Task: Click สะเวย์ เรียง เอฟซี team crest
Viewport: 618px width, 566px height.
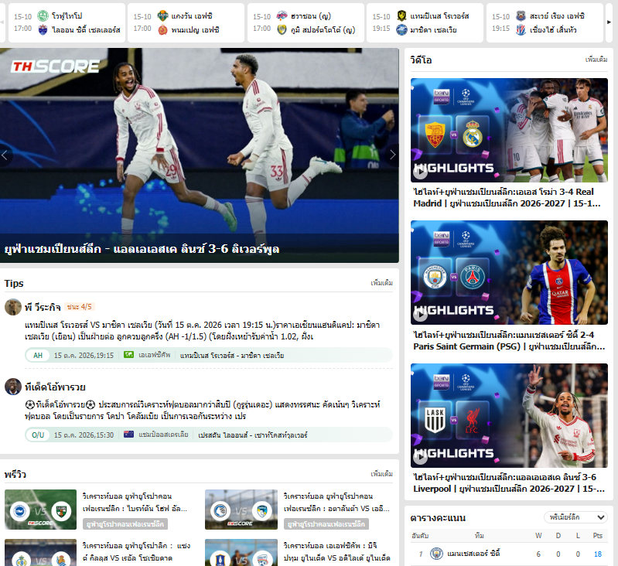Action: (521, 16)
